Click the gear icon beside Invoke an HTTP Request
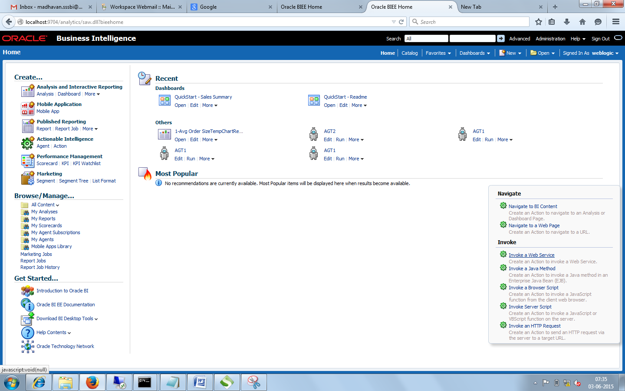This screenshot has height=391, width=625. [503, 325]
